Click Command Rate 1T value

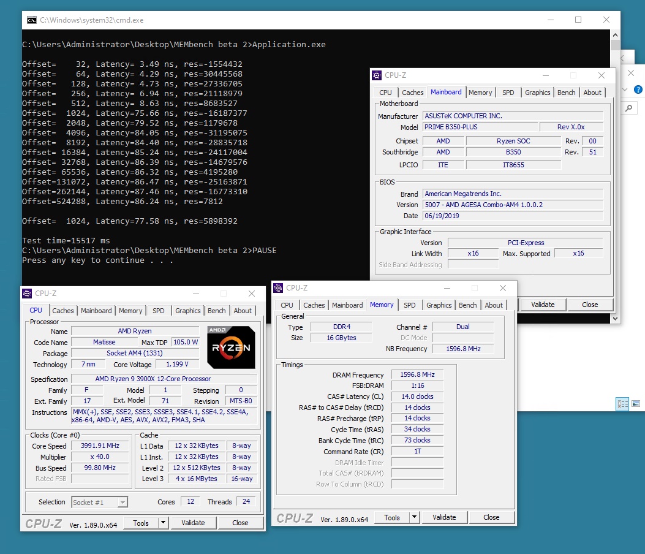418,452
